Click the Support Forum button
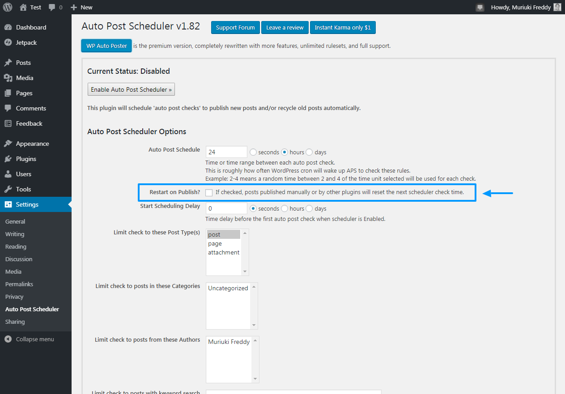The height and width of the screenshot is (394, 565). pyautogui.click(x=235, y=27)
